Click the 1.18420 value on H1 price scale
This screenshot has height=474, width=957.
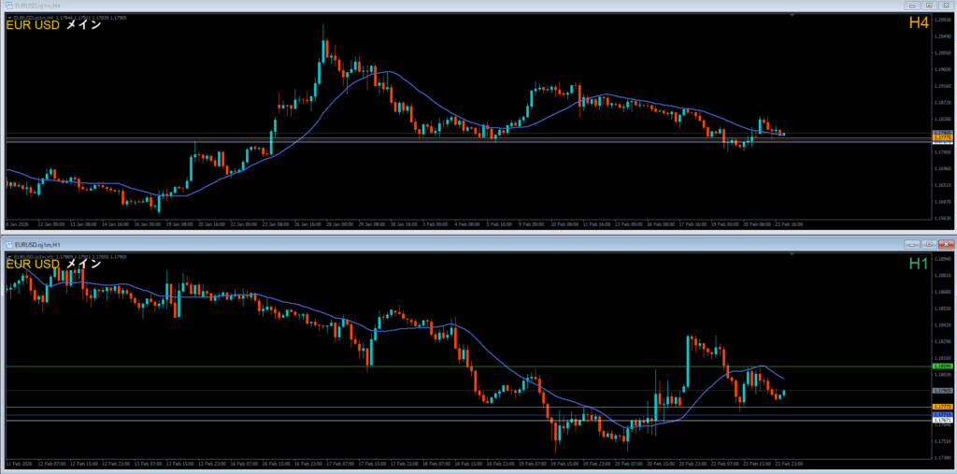click(x=942, y=325)
